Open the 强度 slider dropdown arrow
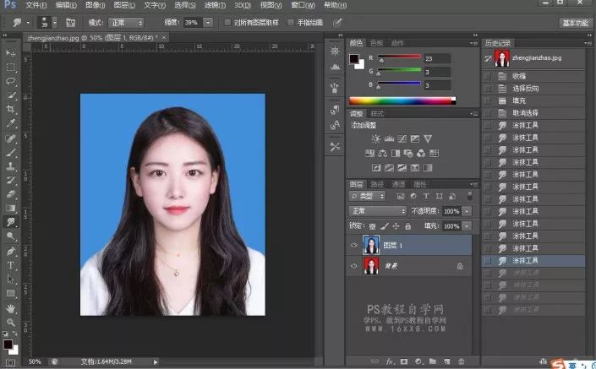The width and height of the screenshot is (596, 369). (208, 23)
